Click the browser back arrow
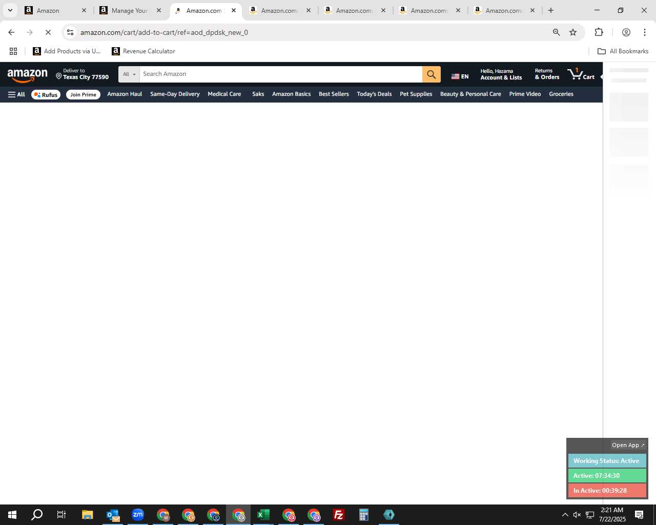The height and width of the screenshot is (525, 656). click(x=11, y=32)
